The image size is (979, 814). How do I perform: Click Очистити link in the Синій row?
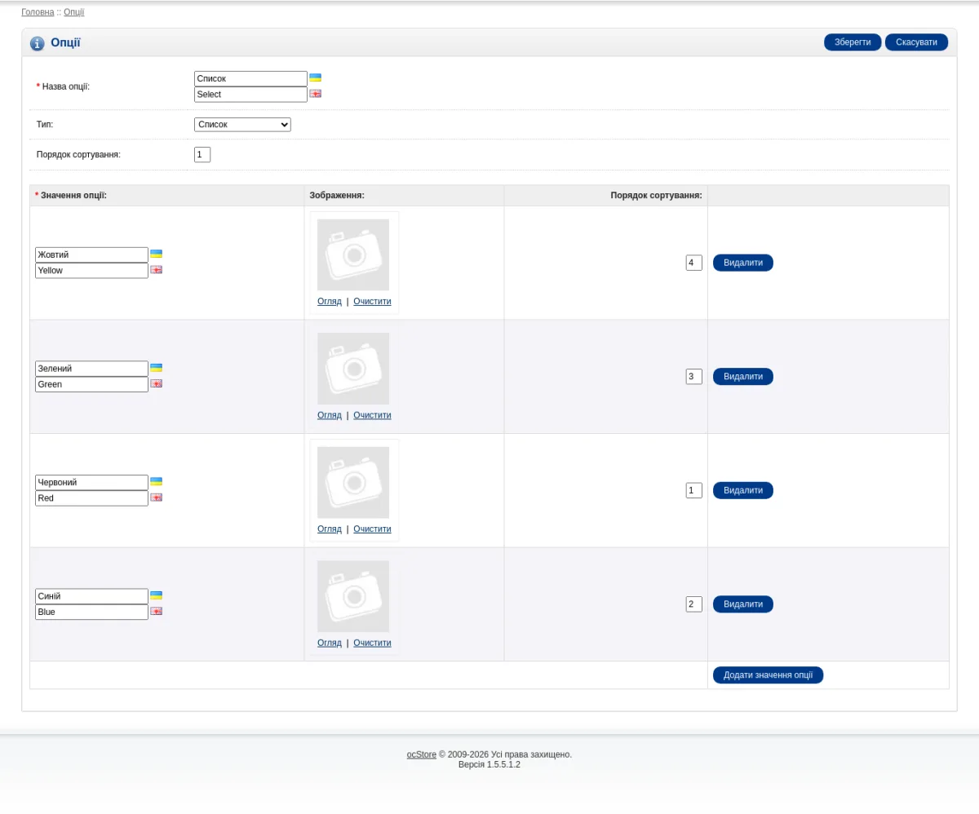click(372, 643)
